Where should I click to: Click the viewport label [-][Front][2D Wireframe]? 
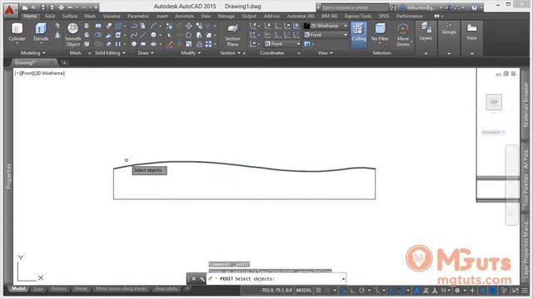click(39, 73)
